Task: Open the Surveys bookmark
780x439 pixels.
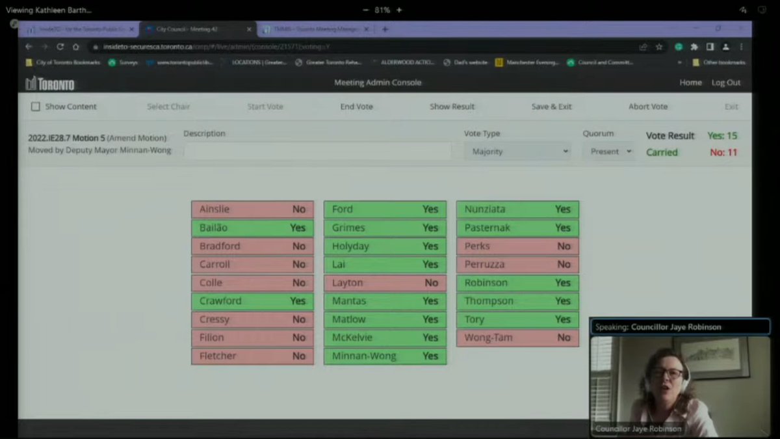Action: (123, 62)
